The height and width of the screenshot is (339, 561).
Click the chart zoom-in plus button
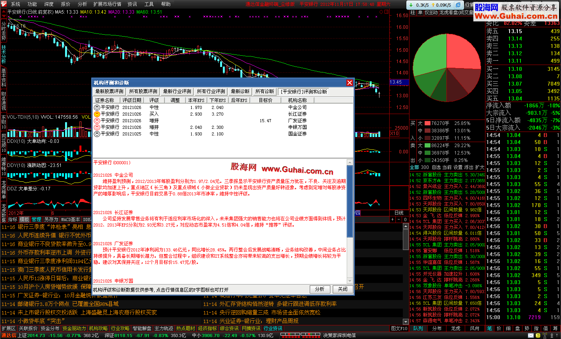pyautogui.click(x=392, y=220)
